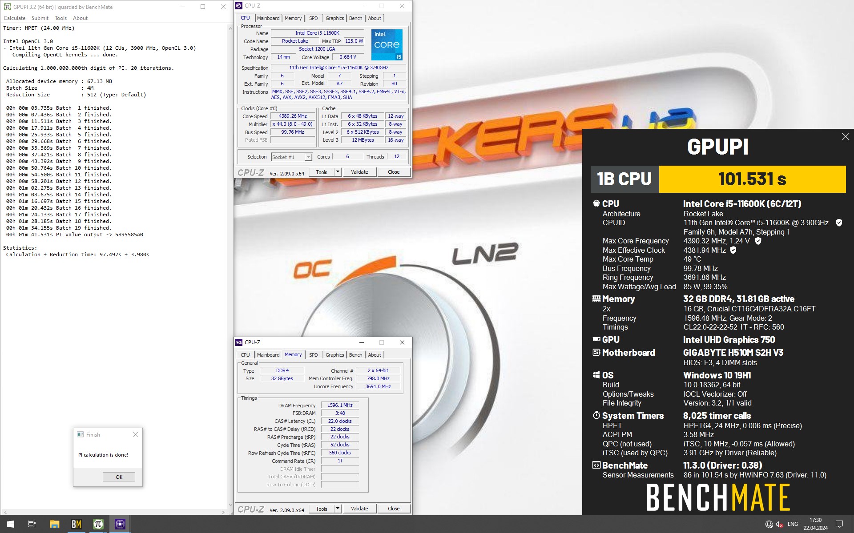Click the GPUPI taskbar icon

click(98, 524)
